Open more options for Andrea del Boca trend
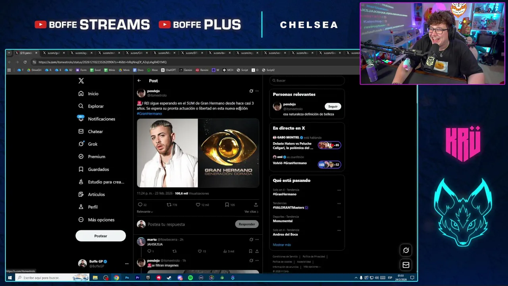Image resolution: width=508 pixels, height=286 pixels. tap(339, 230)
